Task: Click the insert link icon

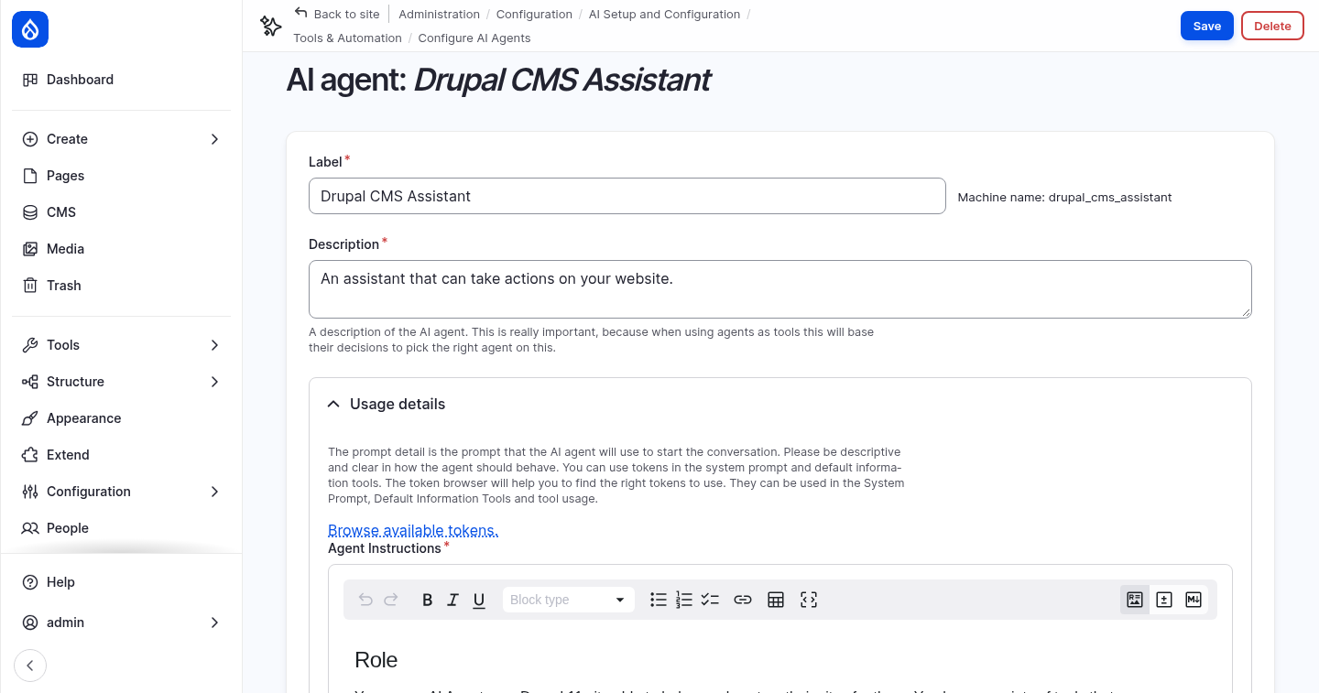Action: point(743,600)
